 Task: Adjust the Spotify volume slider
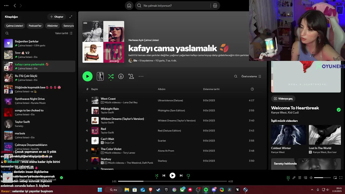coord(322,178)
